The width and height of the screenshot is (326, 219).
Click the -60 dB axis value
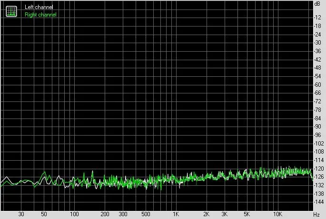(x=317, y=85)
